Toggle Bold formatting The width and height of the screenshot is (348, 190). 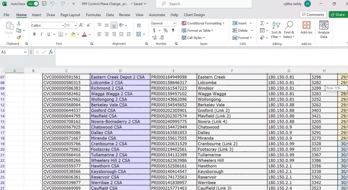click(x=34, y=34)
